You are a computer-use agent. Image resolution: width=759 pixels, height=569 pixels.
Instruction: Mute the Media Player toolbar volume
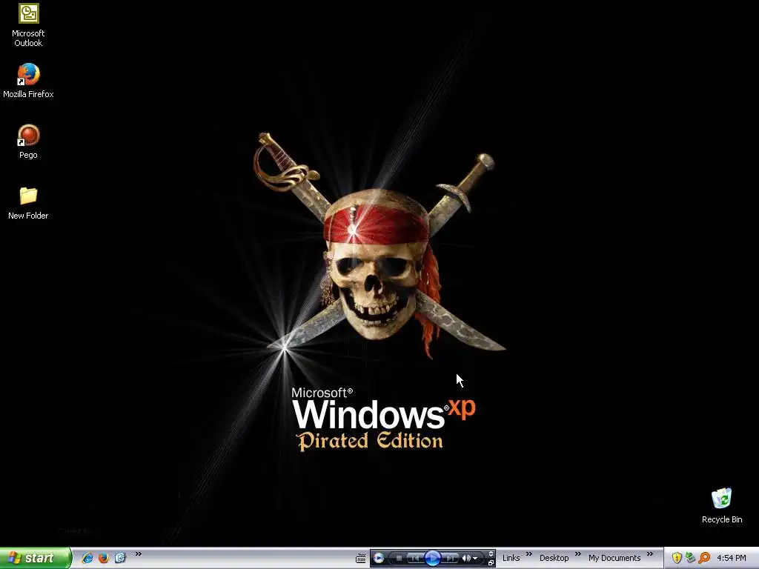click(x=467, y=559)
